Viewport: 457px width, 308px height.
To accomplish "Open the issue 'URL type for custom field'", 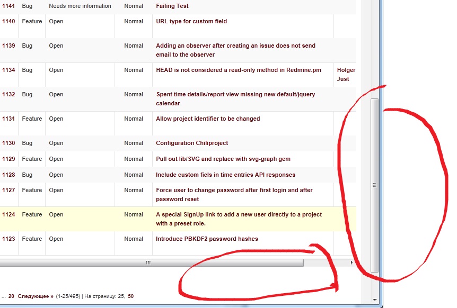I will pos(191,21).
